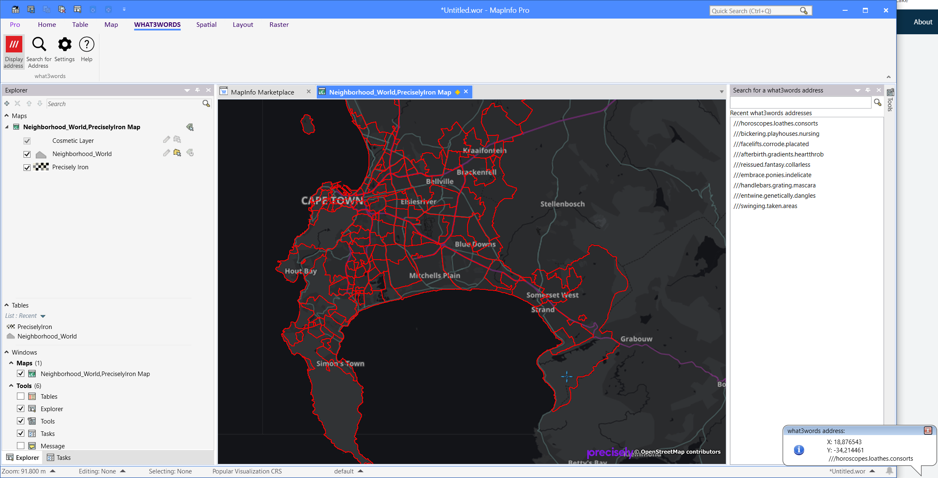Image resolution: width=938 pixels, height=478 pixels.
Task: Toggle editable pencil for Cosmetic Layer
Action: pyautogui.click(x=166, y=140)
